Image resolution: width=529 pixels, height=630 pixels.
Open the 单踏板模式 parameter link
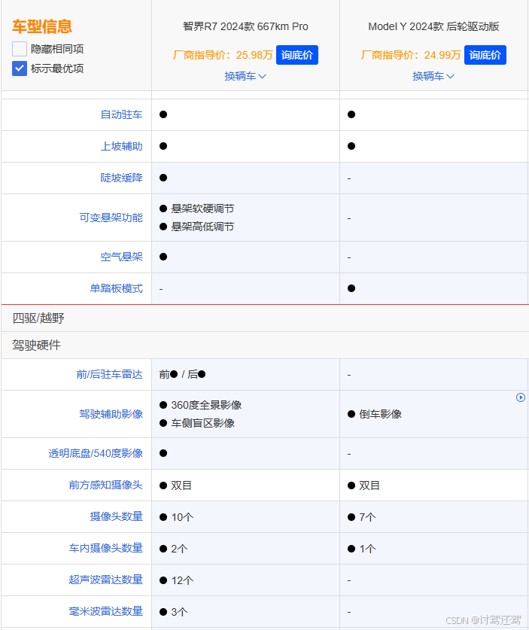pos(116,288)
